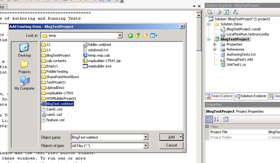The image size is (280, 163).
Task: Select feature.xml file
Action: coord(53,120)
